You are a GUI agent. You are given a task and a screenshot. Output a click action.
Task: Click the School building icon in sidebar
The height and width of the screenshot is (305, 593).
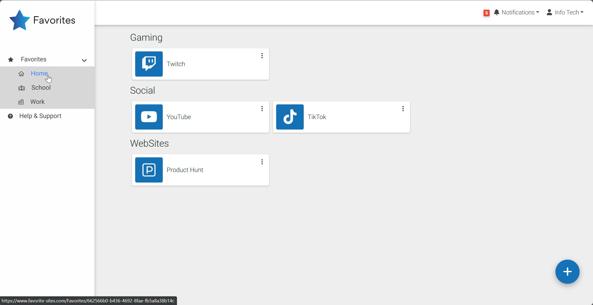22,88
